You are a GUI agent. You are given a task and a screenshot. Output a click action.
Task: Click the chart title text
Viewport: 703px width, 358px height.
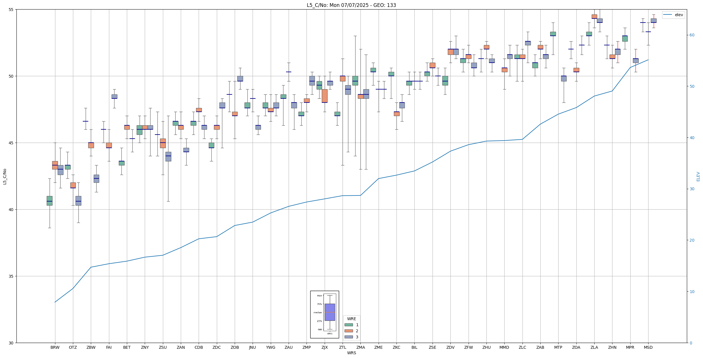click(x=351, y=5)
